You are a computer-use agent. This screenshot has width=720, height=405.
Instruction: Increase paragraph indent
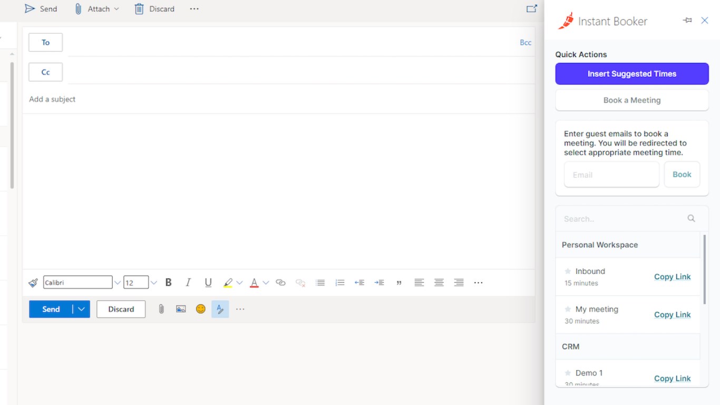pyautogui.click(x=379, y=283)
